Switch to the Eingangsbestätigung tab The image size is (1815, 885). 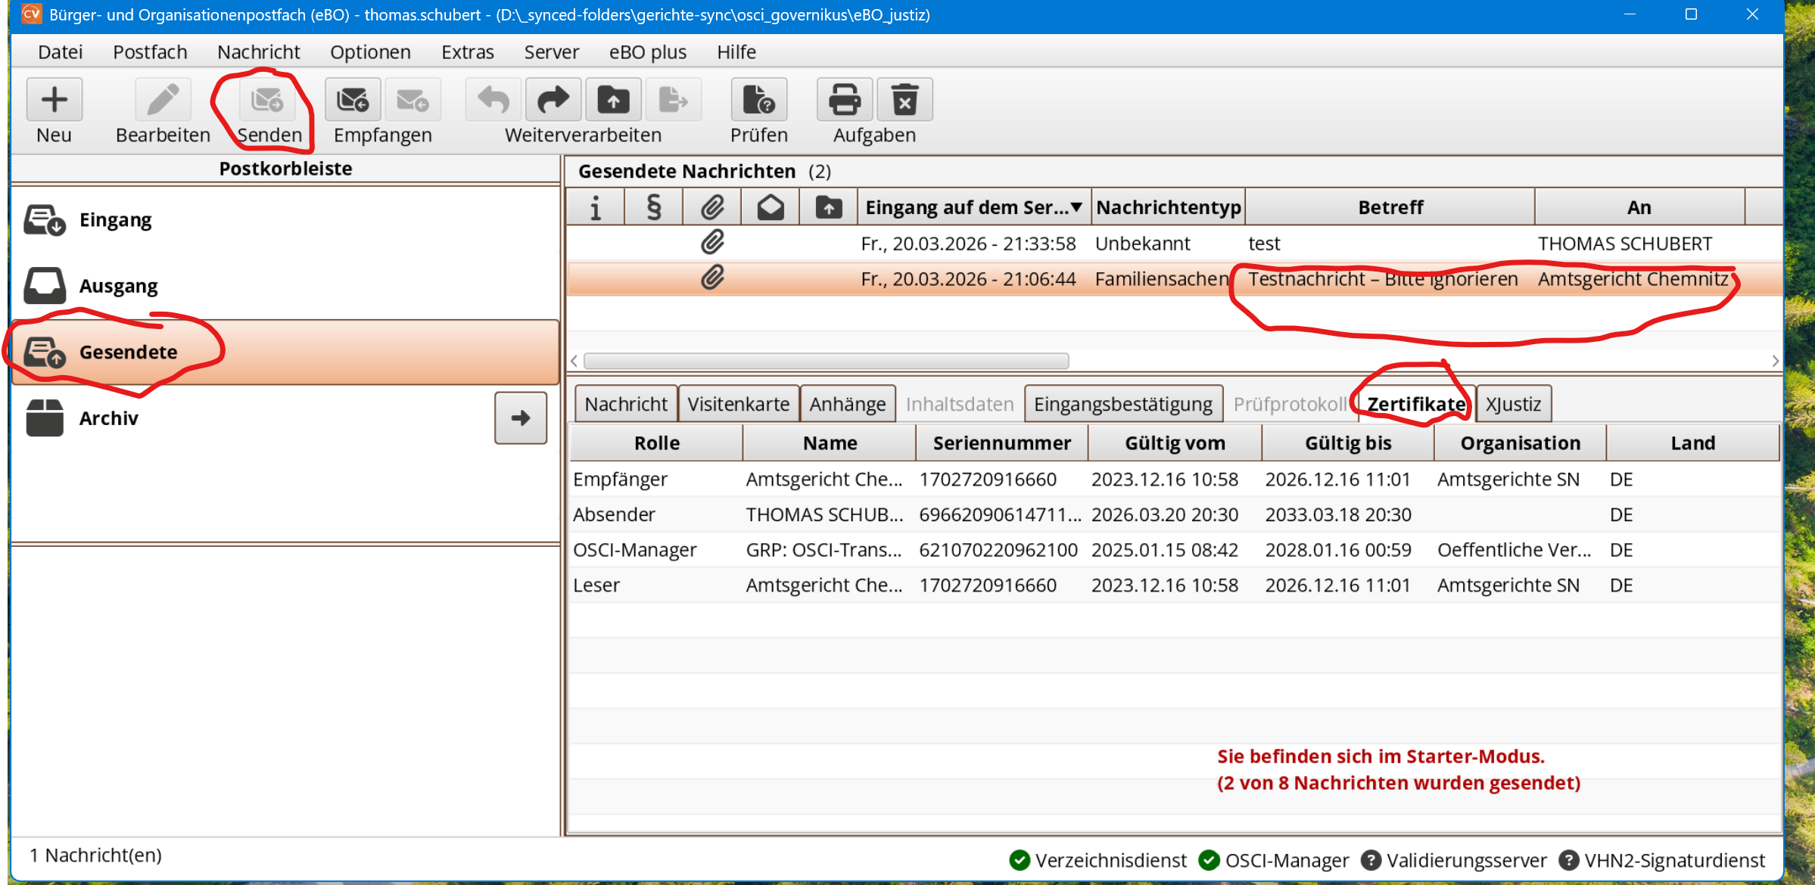[1122, 404]
